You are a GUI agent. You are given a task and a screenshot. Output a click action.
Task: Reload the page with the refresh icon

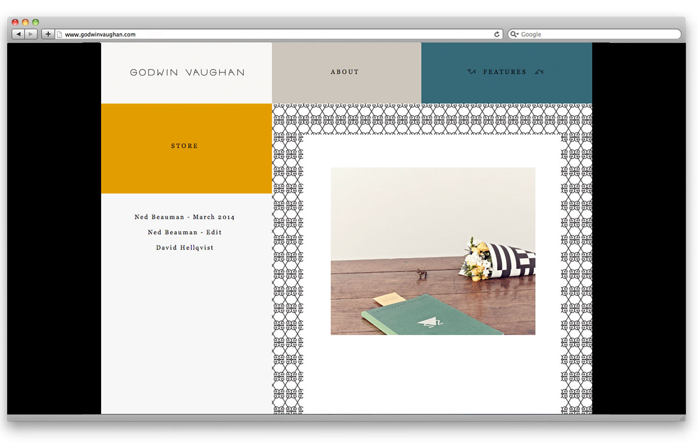[x=497, y=34]
